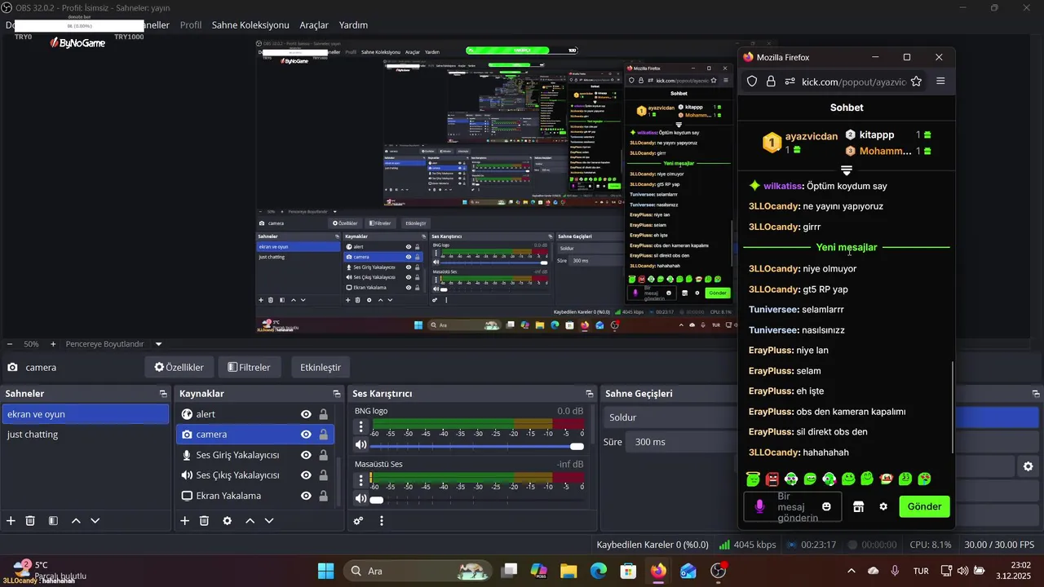The width and height of the screenshot is (1044, 587).
Task: Delete the selected scene with the trash icon in Sahneler
Action: [30, 520]
